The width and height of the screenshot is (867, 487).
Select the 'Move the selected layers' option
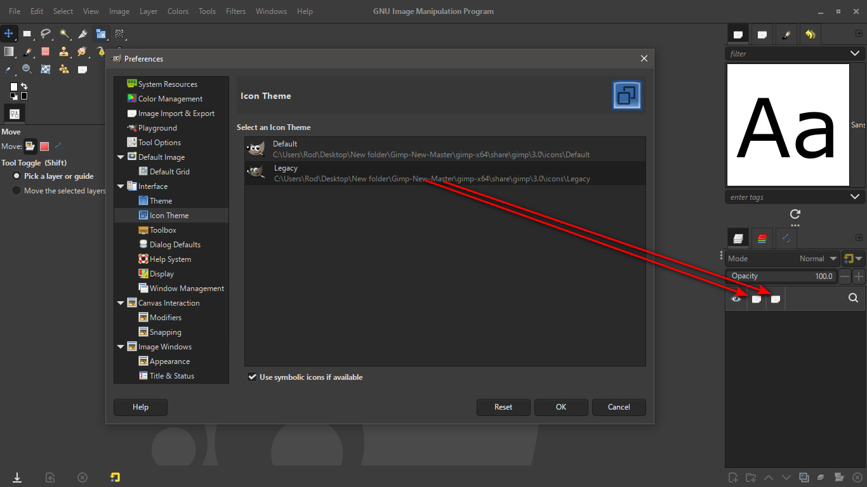pos(59,191)
